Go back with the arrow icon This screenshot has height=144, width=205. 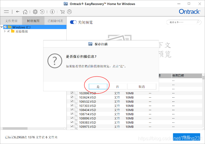click(x=18, y=12)
